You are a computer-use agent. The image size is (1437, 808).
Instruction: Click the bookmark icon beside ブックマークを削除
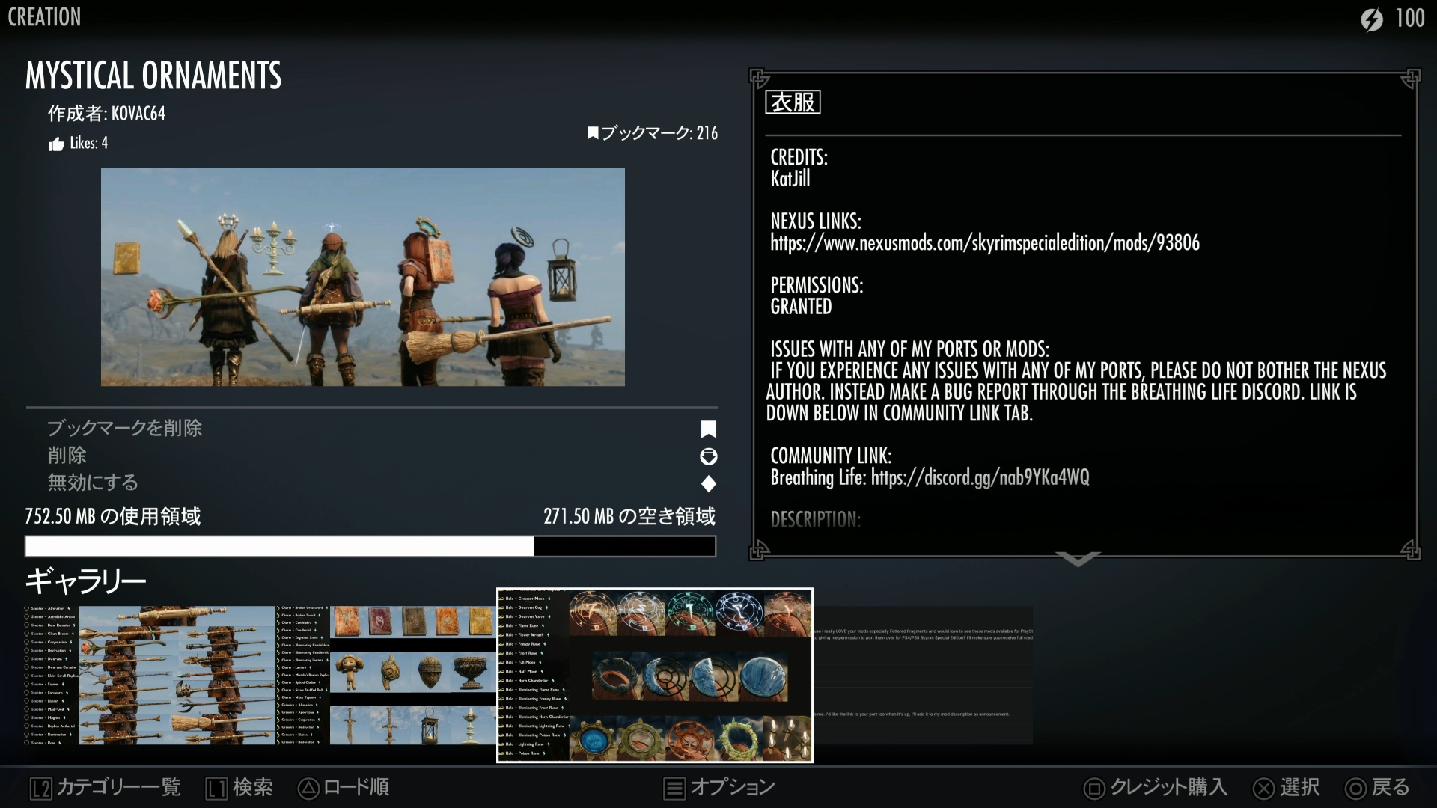pos(708,429)
